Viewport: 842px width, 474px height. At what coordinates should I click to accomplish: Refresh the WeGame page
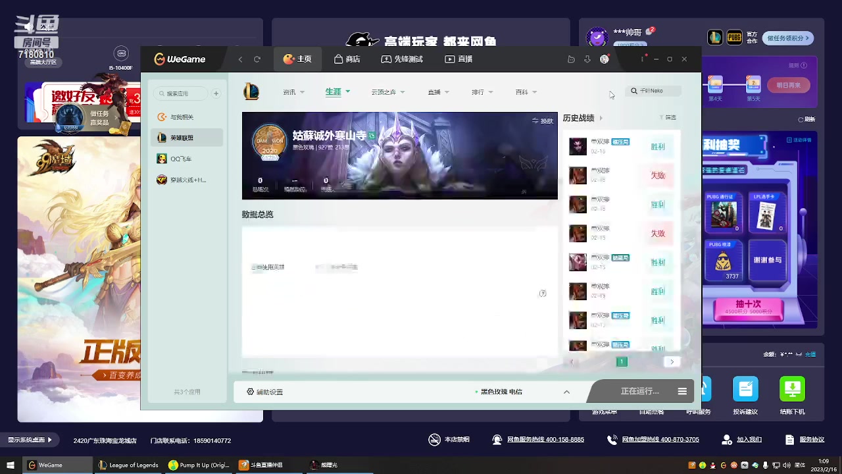pos(257,59)
